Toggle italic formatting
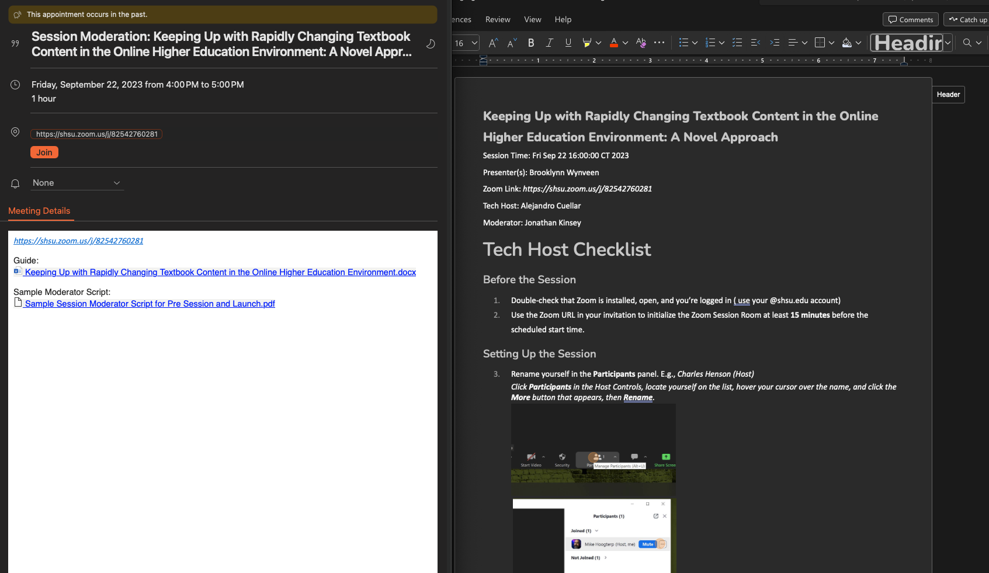 pyautogui.click(x=549, y=43)
